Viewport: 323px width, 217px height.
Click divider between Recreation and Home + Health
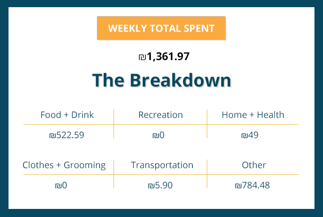(207, 124)
